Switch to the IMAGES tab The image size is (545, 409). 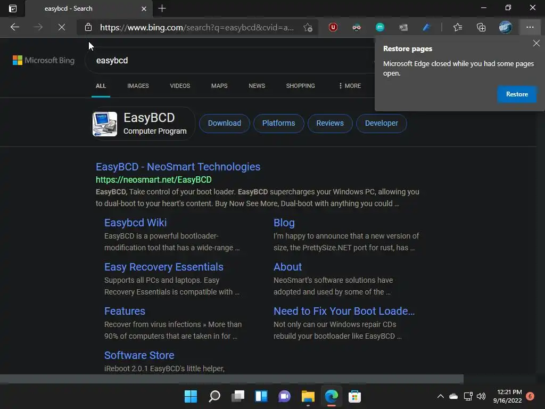[x=138, y=86]
